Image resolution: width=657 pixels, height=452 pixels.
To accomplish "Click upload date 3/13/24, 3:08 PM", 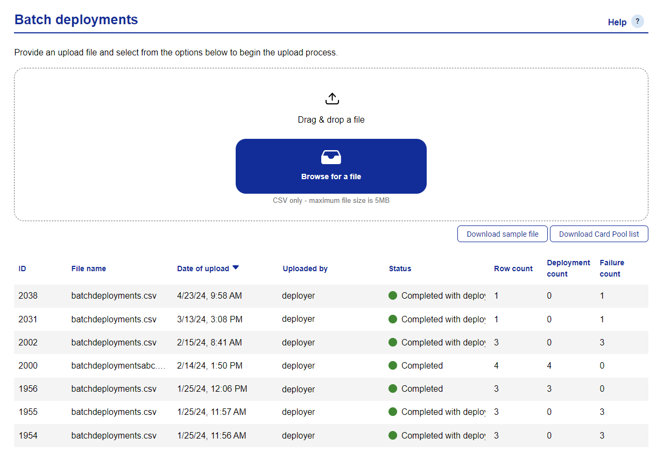I will pyautogui.click(x=209, y=319).
